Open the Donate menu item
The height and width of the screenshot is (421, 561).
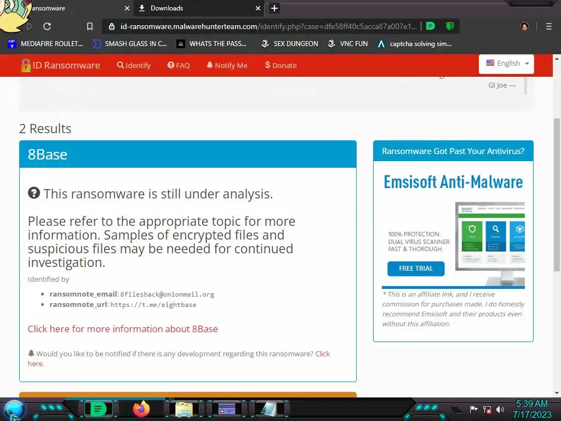(281, 66)
